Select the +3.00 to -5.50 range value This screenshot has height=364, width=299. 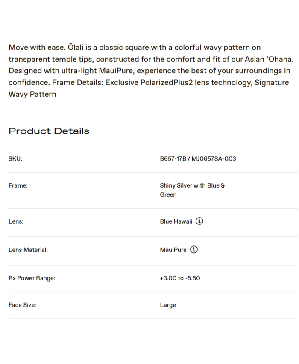click(x=180, y=278)
